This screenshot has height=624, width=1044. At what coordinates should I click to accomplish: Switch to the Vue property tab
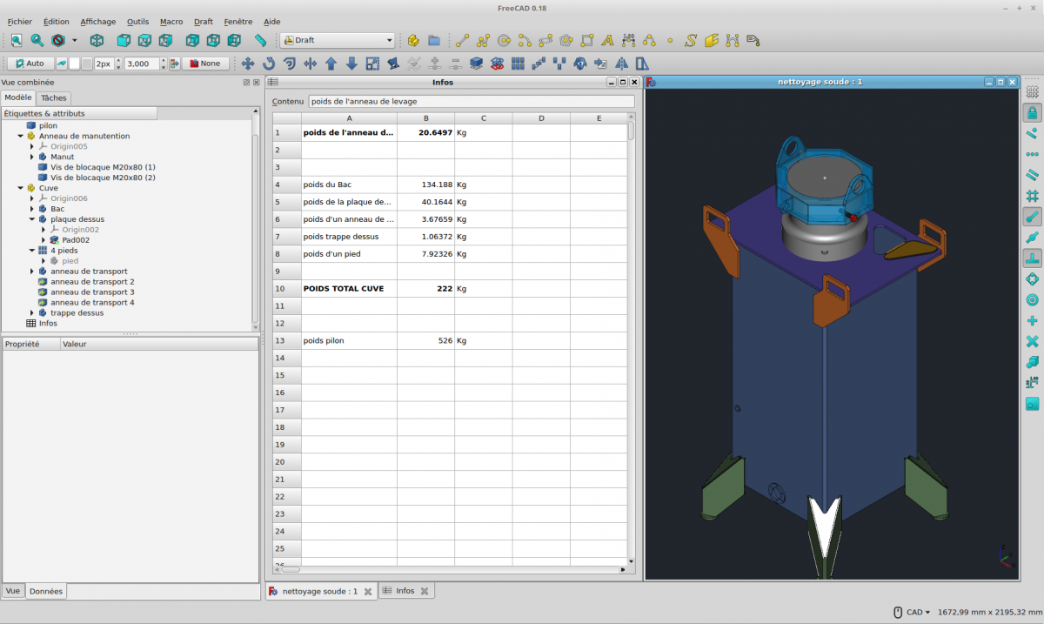coord(13,591)
